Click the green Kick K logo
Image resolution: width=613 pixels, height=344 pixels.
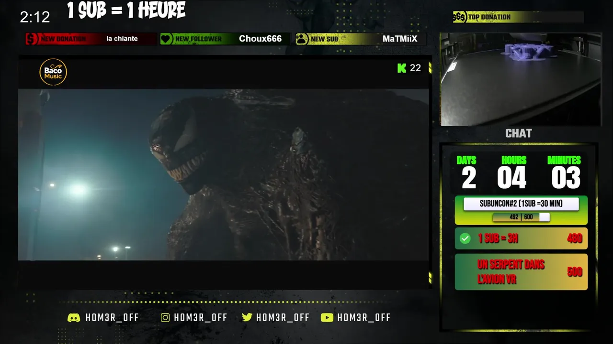(x=402, y=68)
